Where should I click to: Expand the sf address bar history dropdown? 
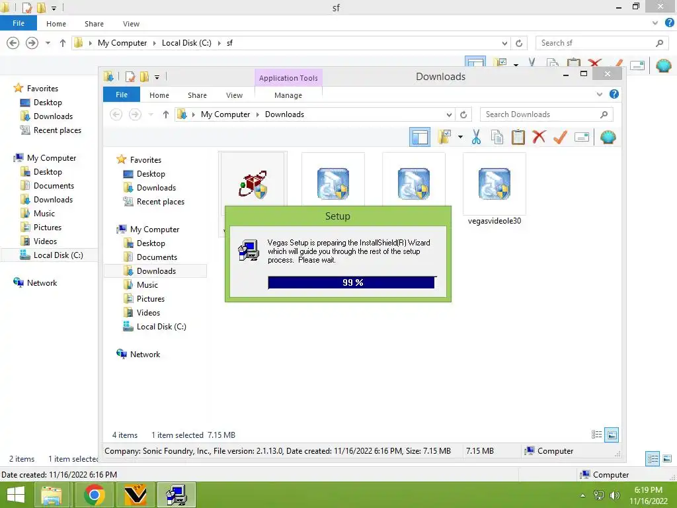coord(504,43)
